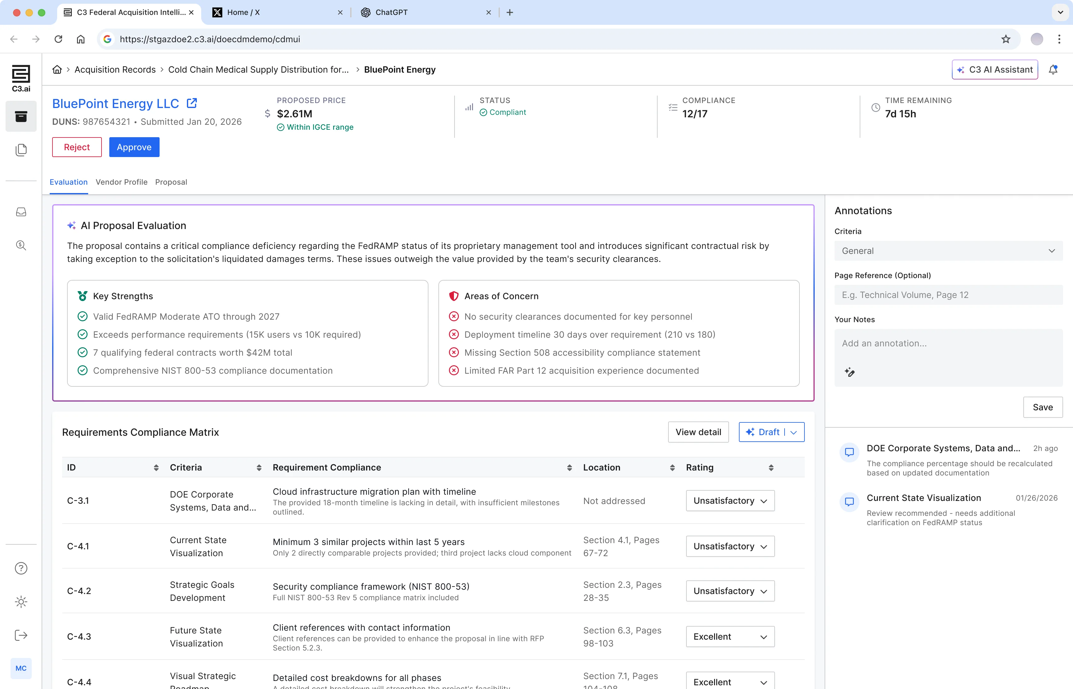Image resolution: width=1073 pixels, height=689 pixels.
Task: Open the document search sidebar icon
Action: (21, 245)
